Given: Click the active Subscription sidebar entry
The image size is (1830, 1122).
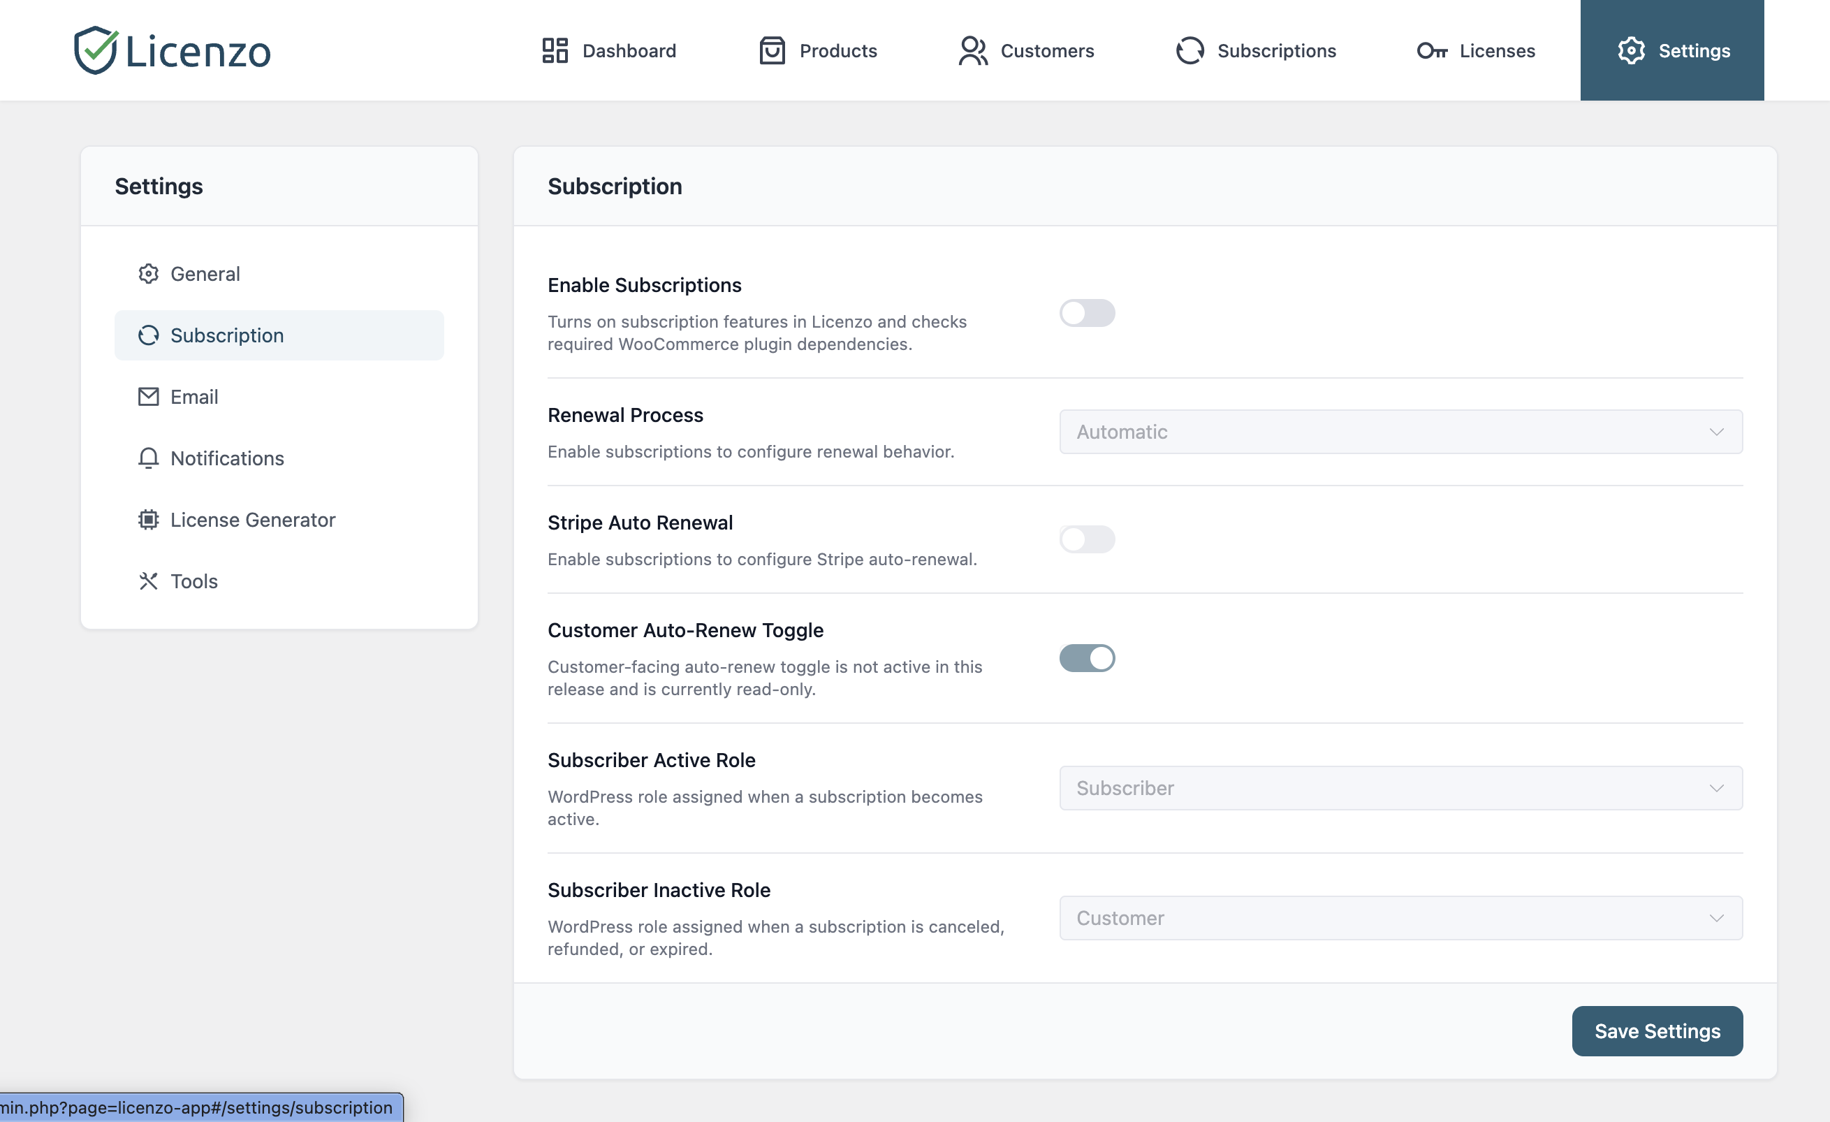Looking at the screenshot, I should pyautogui.click(x=226, y=335).
